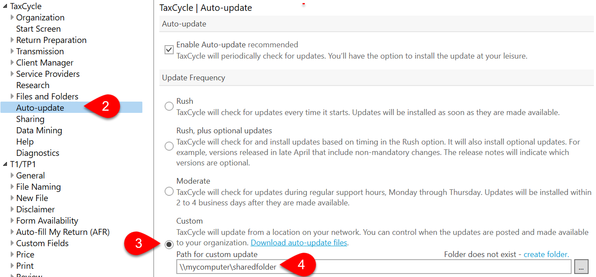The image size is (596, 277).
Task: Expand the Organization settings section
Action: click(x=11, y=17)
